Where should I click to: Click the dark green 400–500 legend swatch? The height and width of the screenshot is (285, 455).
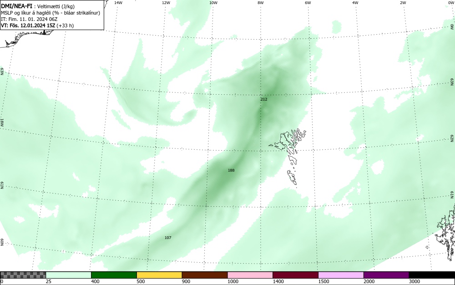[114, 275]
